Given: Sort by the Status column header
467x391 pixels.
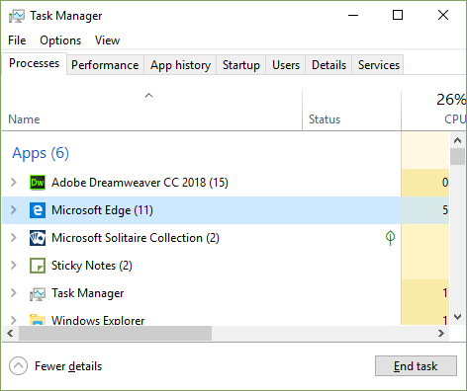Looking at the screenshot, I should 351,111.
